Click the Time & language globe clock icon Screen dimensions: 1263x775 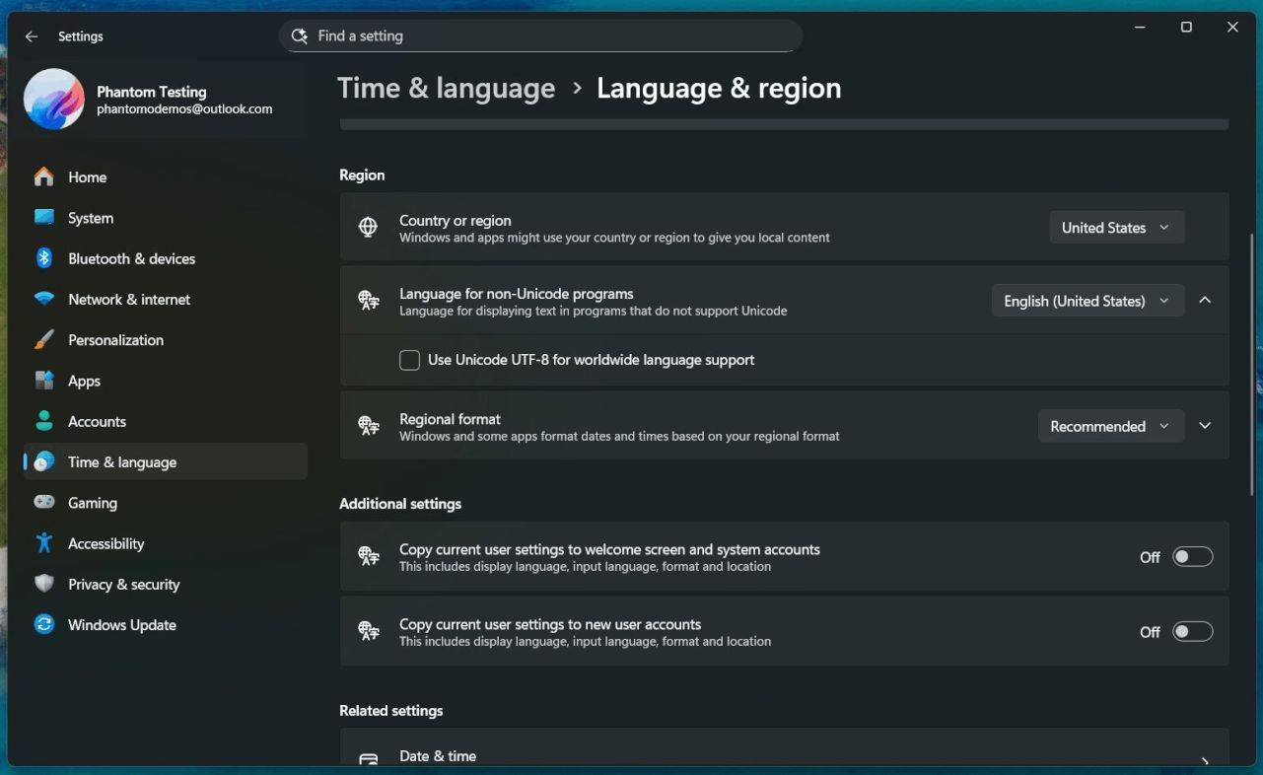click(44, 461)
